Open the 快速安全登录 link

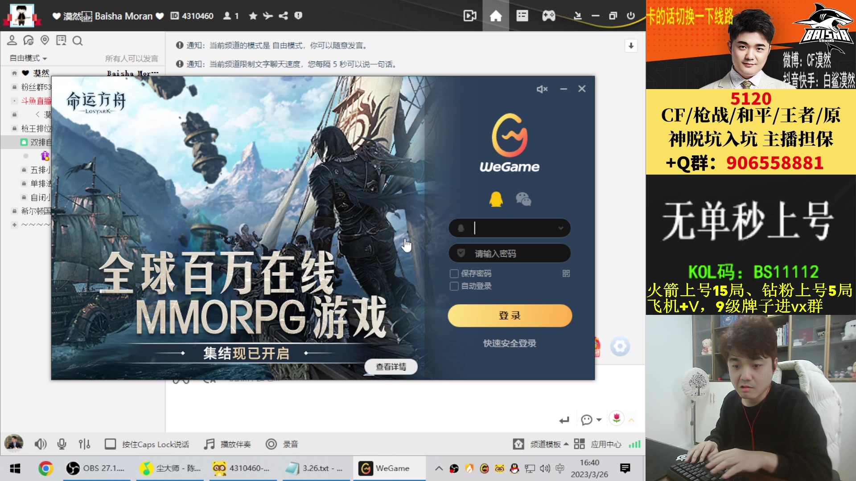point(510,343)
